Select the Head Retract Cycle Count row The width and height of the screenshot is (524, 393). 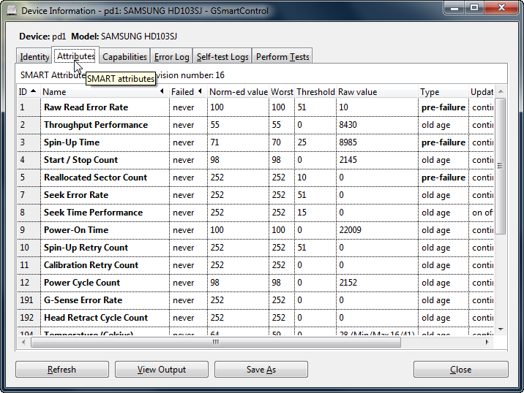coord(255,318)
